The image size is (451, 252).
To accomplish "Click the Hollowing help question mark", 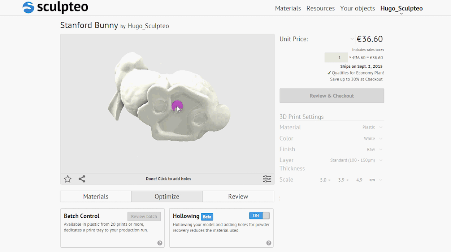I will [269, 243].
